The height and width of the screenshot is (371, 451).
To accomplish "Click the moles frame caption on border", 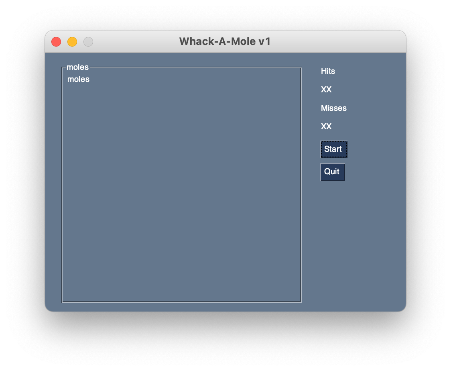I will click(78, 67).
